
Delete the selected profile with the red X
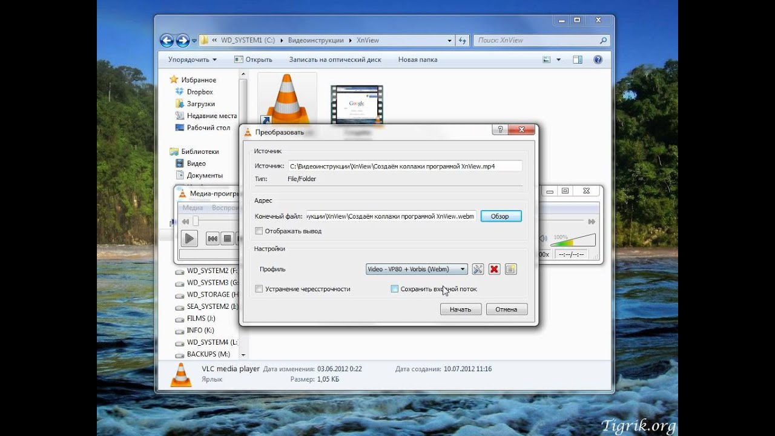(x=494, y=269)
